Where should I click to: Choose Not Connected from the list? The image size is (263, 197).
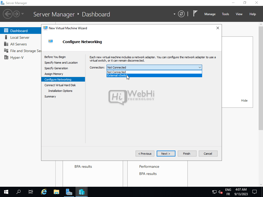click(x=154, y=72)
